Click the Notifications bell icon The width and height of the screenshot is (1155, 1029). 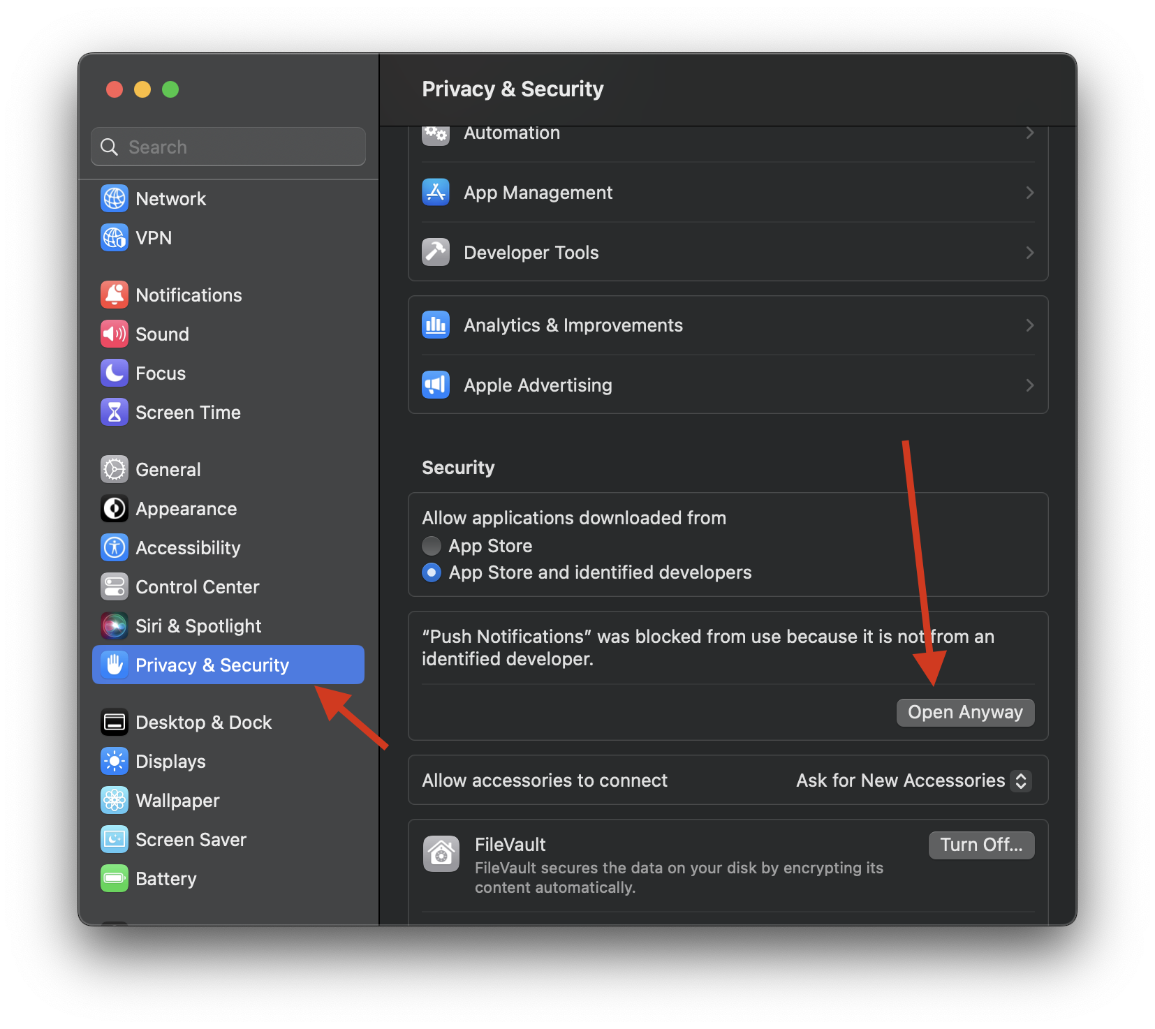click(x=115, y=295)
